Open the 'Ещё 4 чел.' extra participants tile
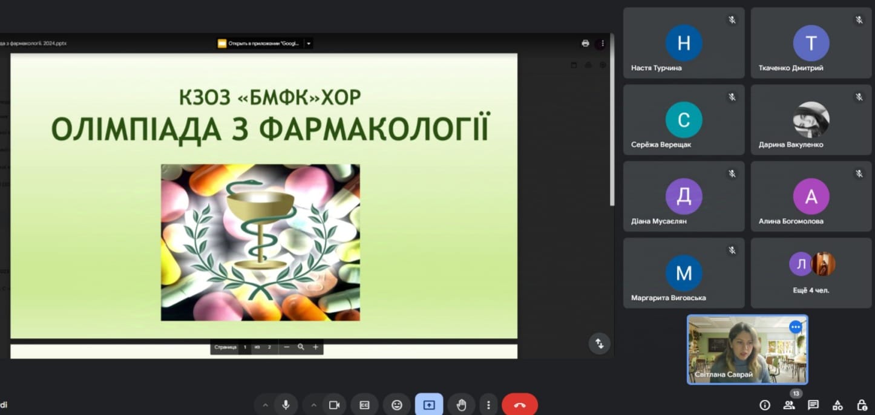Image resolution: width=875 pixels, height=415 pixels. pyautogui.click(x=811, y=273)
